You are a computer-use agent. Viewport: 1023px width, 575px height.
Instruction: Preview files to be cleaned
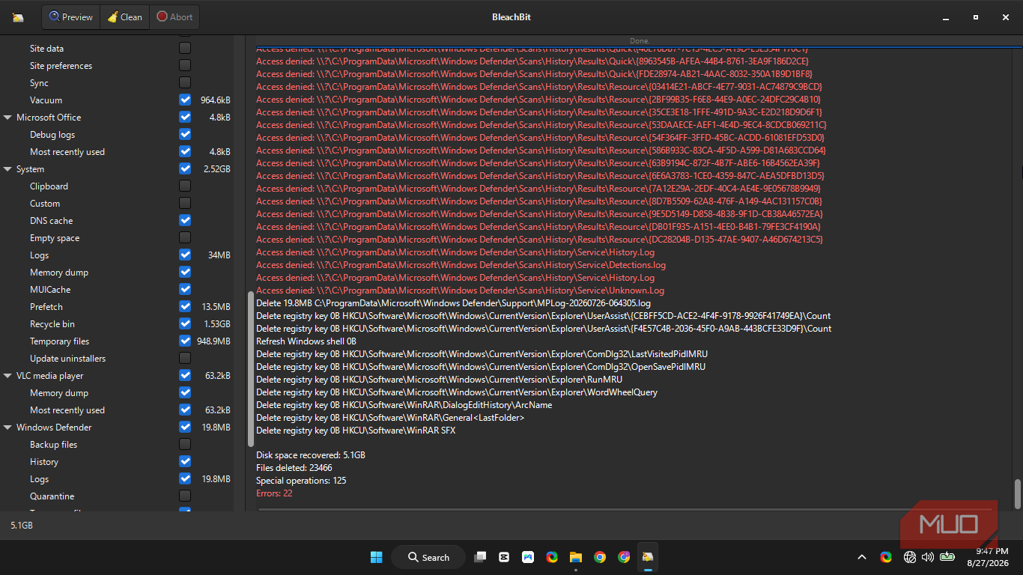pos(71,16)
